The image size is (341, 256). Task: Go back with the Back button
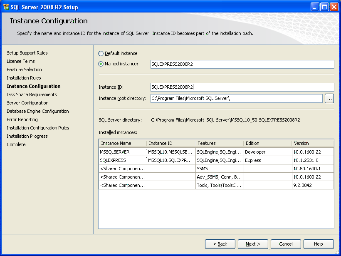(x=220, y=244)
